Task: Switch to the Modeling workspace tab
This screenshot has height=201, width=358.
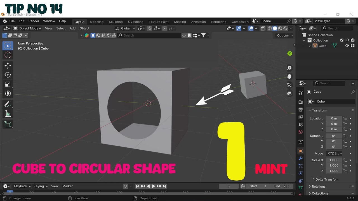Action: point(96,22)
